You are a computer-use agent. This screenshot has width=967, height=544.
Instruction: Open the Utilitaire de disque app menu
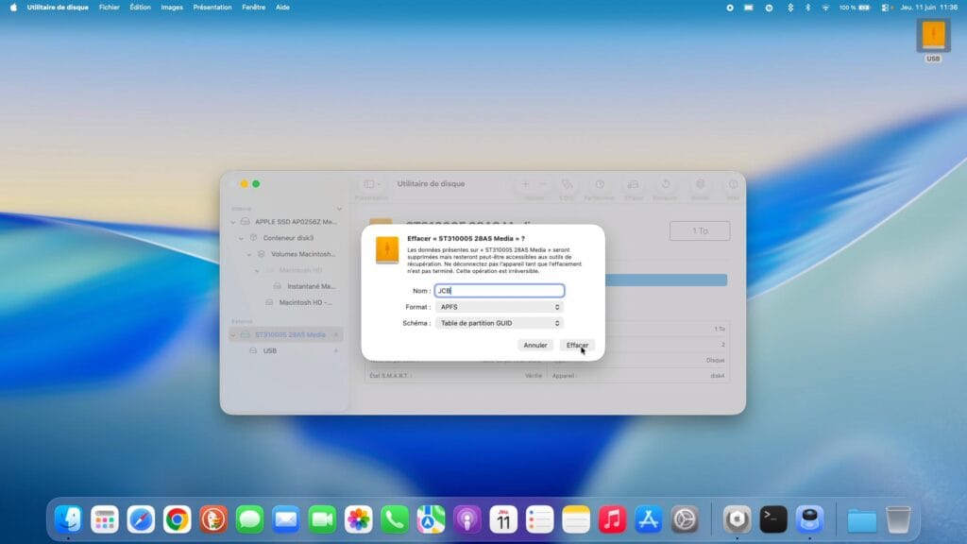[x=58, y=8]
